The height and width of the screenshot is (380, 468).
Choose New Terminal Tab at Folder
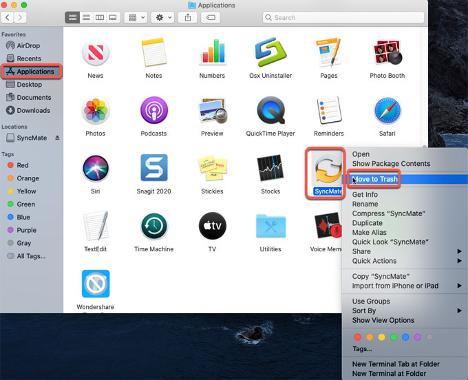tap(405, 364)
